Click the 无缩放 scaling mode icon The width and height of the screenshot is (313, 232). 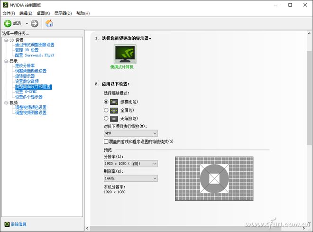pos(114,119)
